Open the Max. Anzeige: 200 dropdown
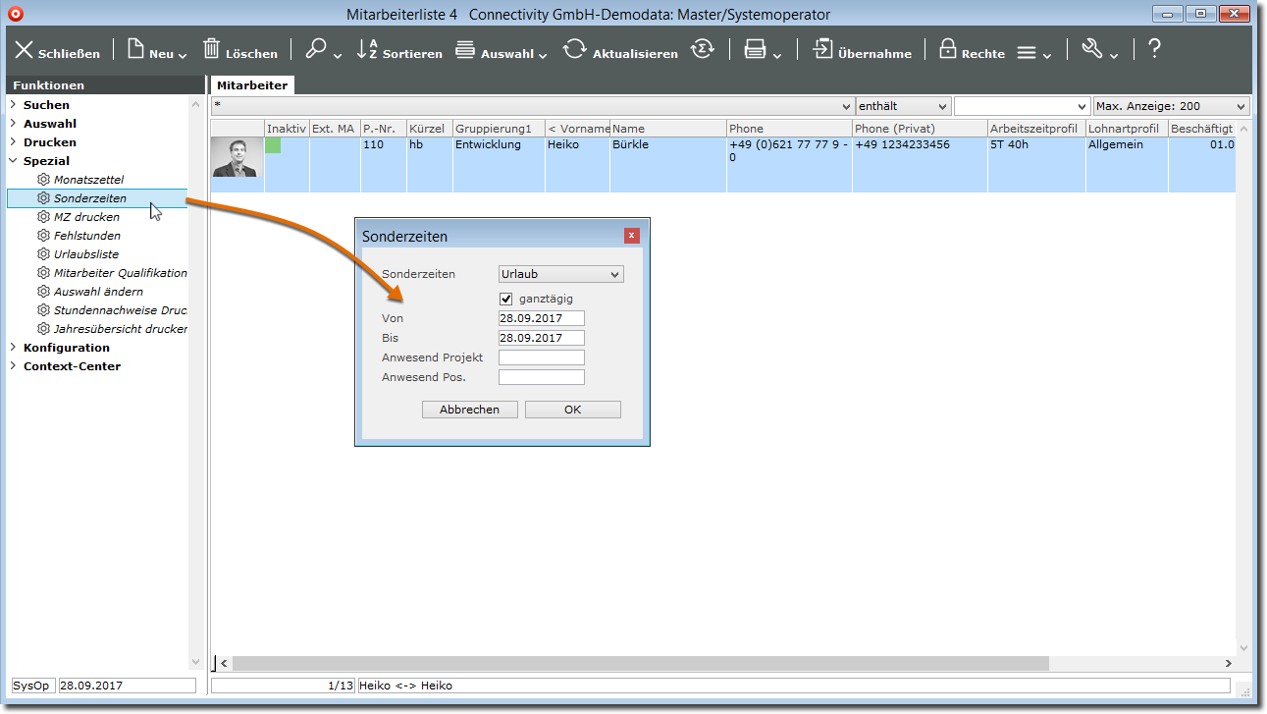Image resolution: width=1267 pixels, height=714 pixels. click(x=1170, y=106)
